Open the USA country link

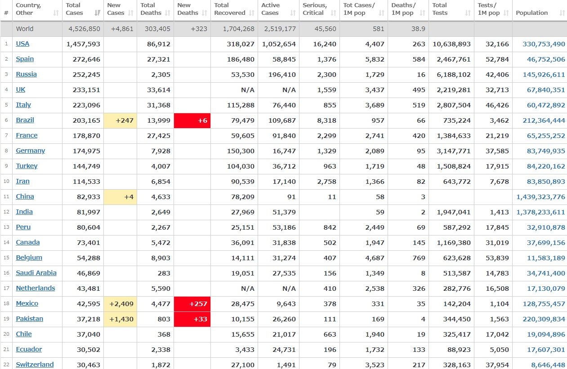click(22, 44)
